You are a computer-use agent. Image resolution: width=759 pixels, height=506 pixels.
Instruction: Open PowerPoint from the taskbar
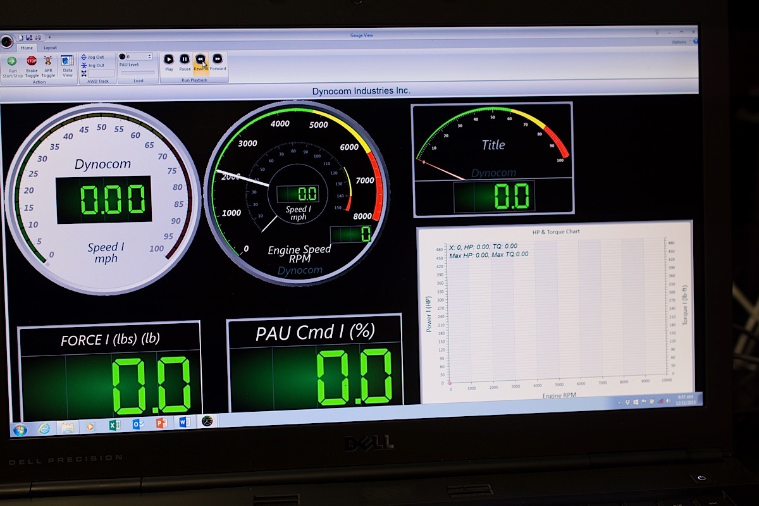(161, 423)
